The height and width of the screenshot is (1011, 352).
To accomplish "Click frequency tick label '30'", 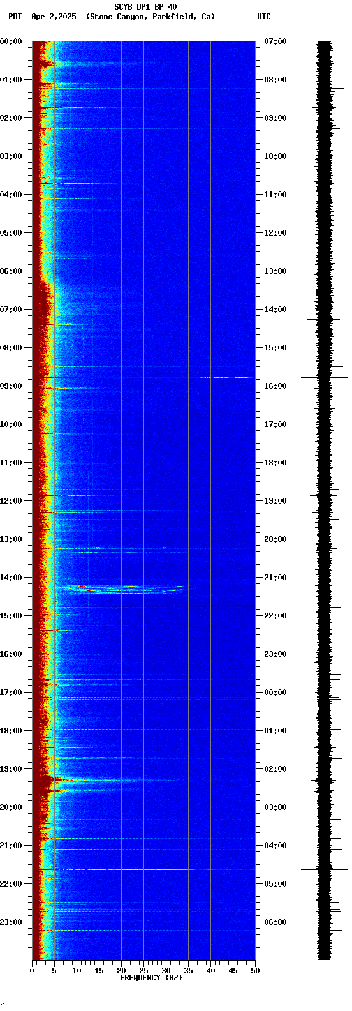I will tap(166, 971).
